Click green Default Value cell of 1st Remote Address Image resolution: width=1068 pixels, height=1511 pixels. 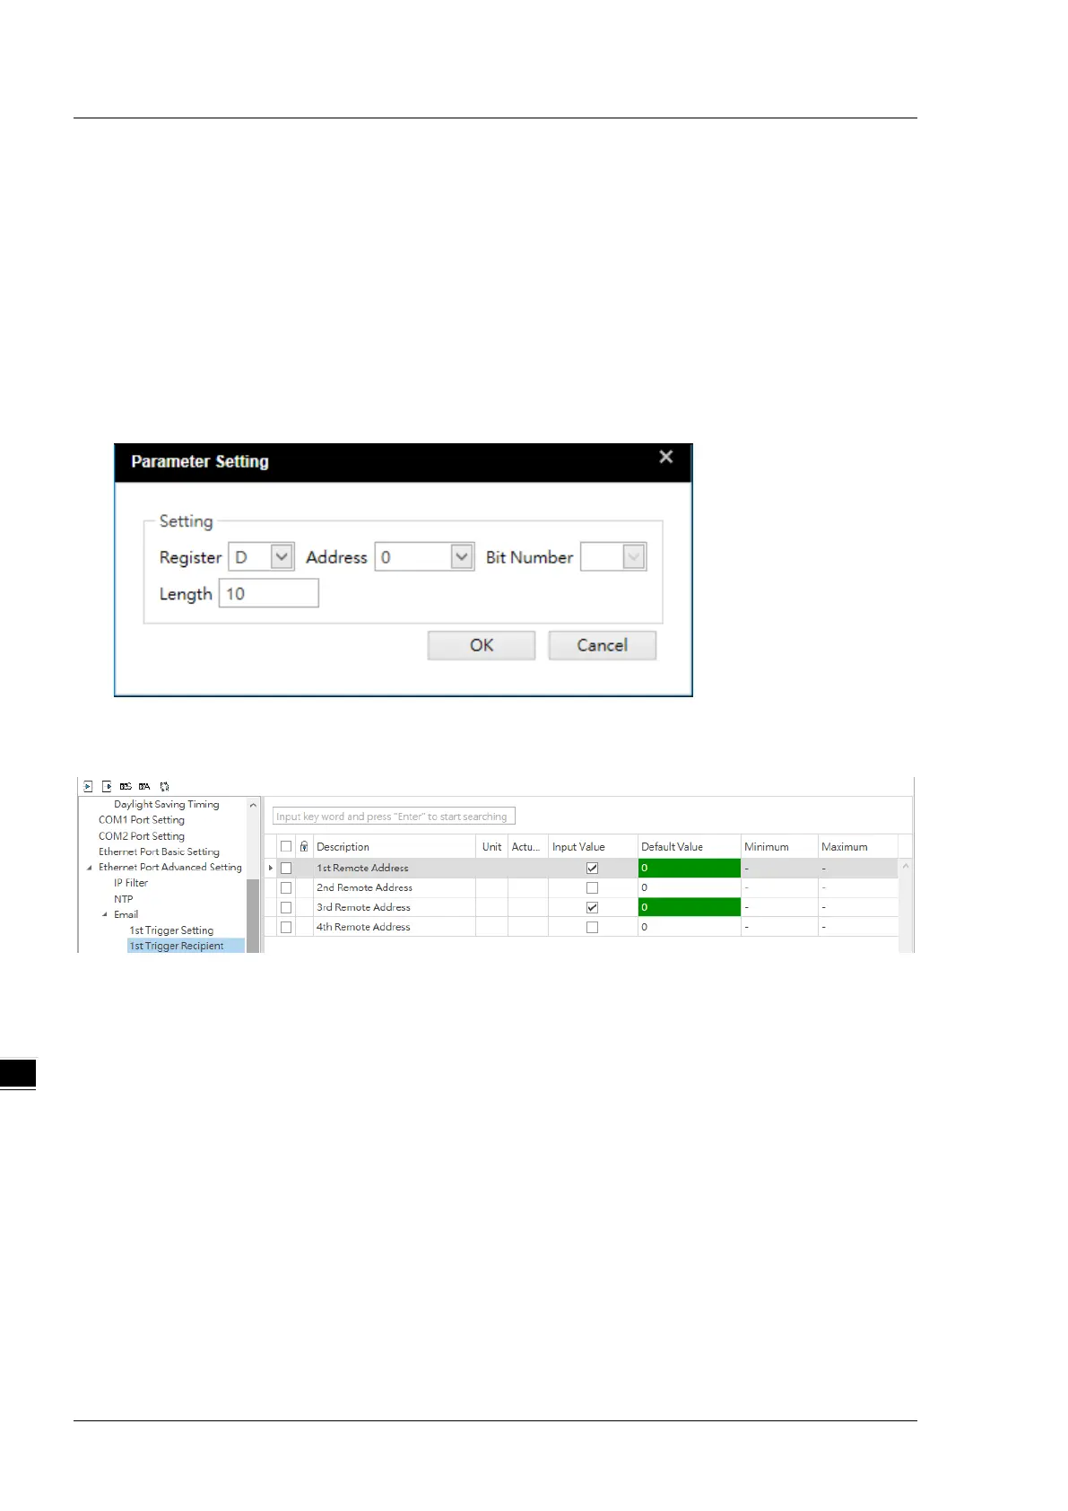click(x=690, y=868)
